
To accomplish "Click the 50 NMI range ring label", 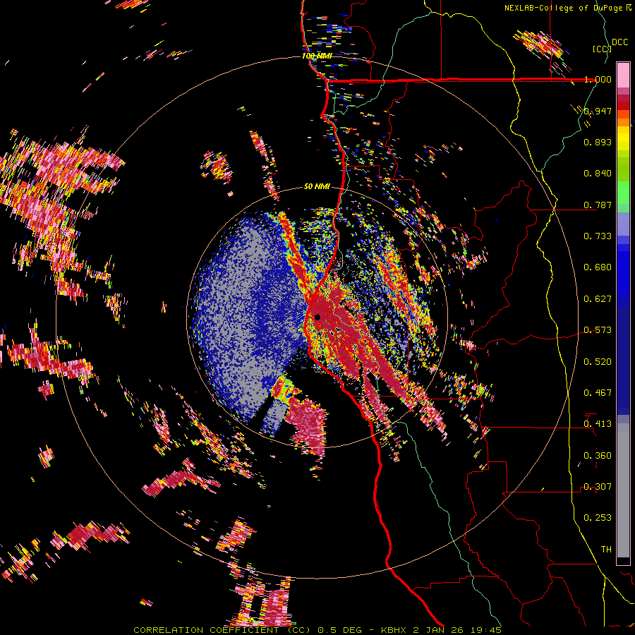I will click(317, 186).
